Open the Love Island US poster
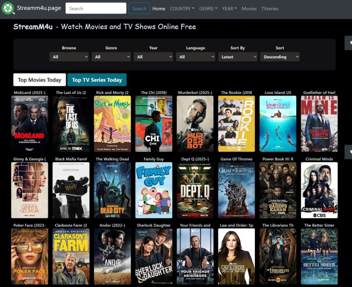This screenshot has width=352, height=287. click(278, 124)
